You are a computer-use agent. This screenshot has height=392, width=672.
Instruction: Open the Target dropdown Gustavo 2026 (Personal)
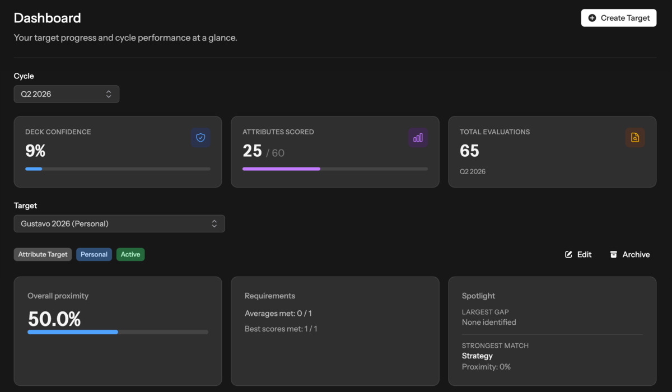(x=119, y=223)
